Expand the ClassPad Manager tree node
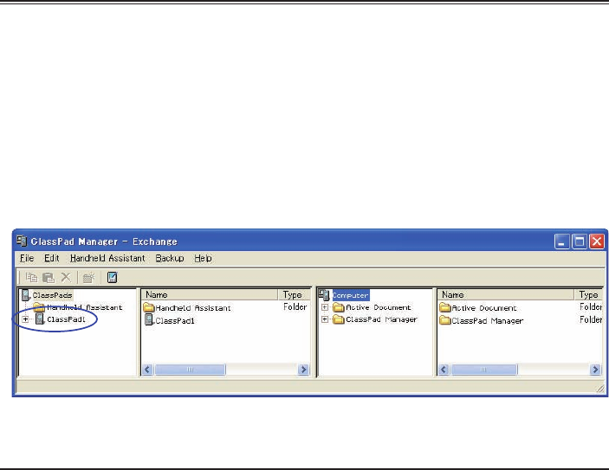Screen dimensions: 609x470 325,319
